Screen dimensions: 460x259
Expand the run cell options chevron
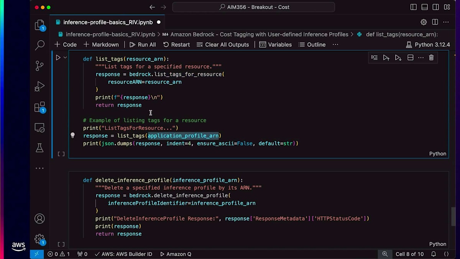[65, 58]
